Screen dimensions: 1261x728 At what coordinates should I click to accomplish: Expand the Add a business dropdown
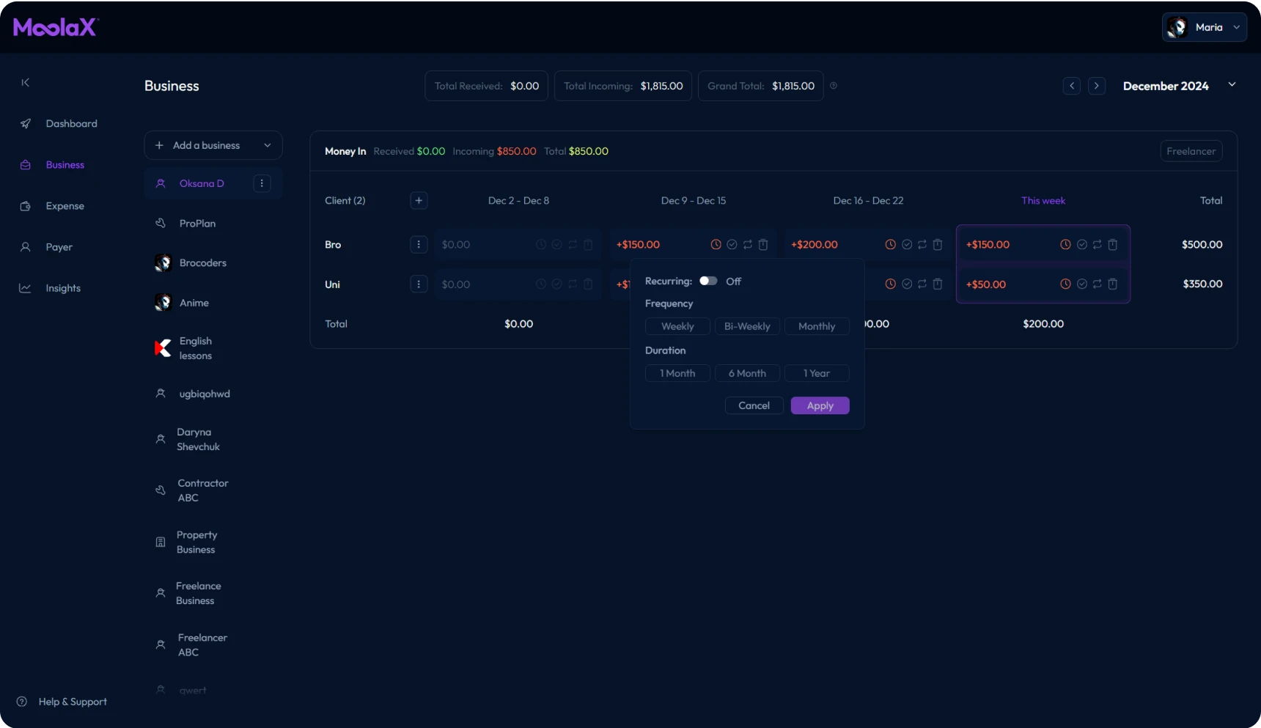click(x=213, y=145)
